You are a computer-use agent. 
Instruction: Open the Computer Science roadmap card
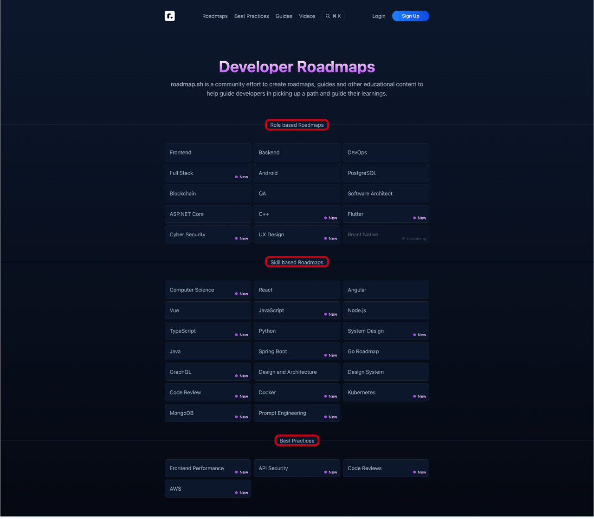[x=208, y=290]
